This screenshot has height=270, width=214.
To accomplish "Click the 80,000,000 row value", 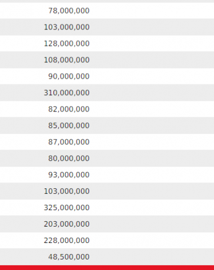I will [69, 158].
